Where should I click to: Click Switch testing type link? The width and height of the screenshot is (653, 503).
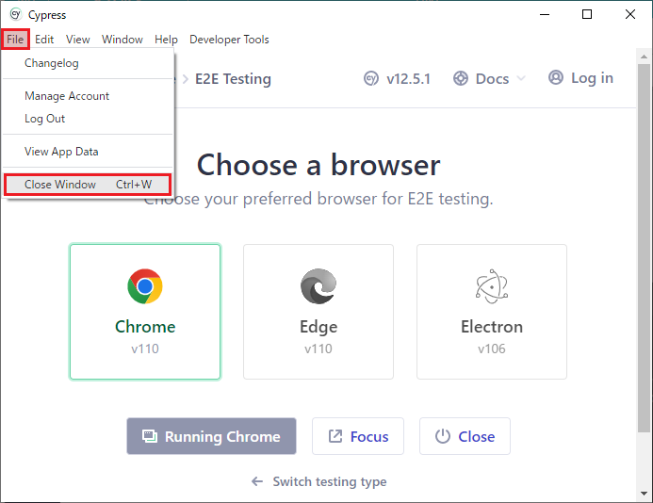coord(330,481)
